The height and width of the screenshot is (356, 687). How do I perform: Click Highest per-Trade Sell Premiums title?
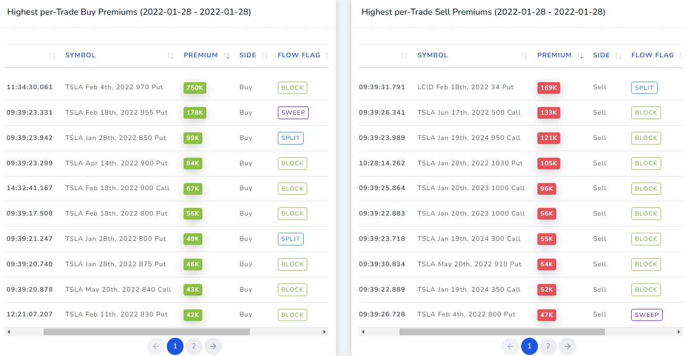(x=483, y=12)
